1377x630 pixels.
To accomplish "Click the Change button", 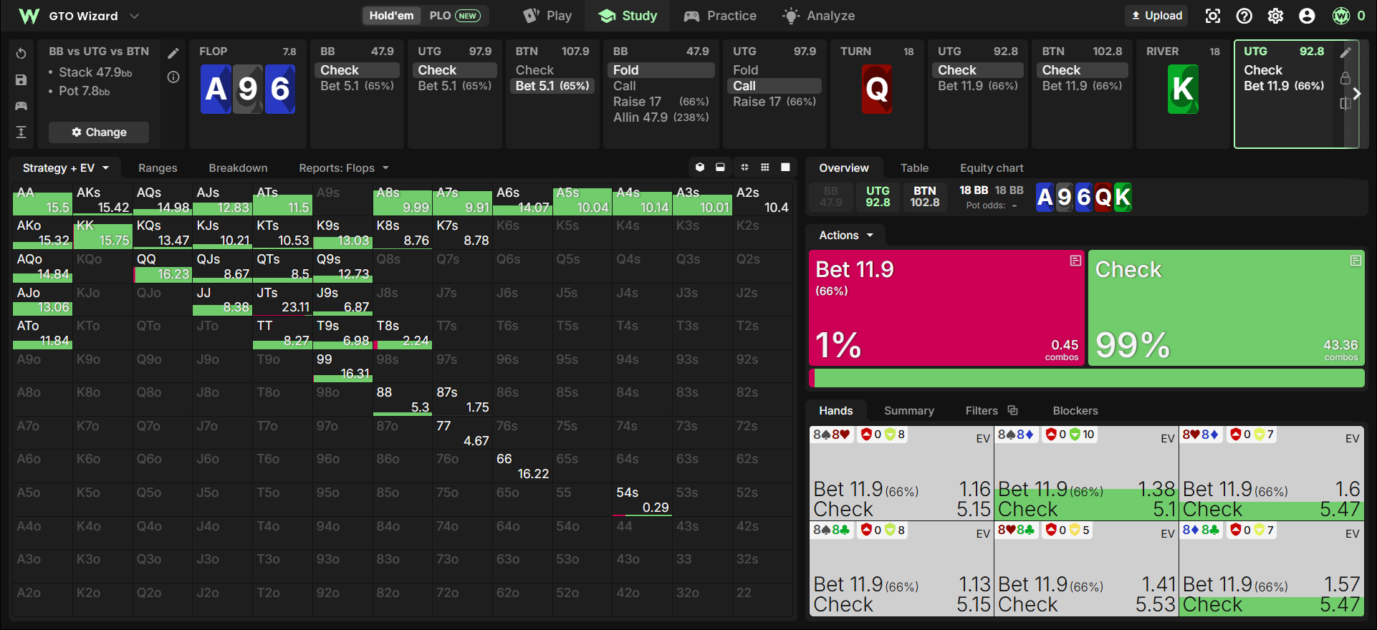I will tap(99, 132).
